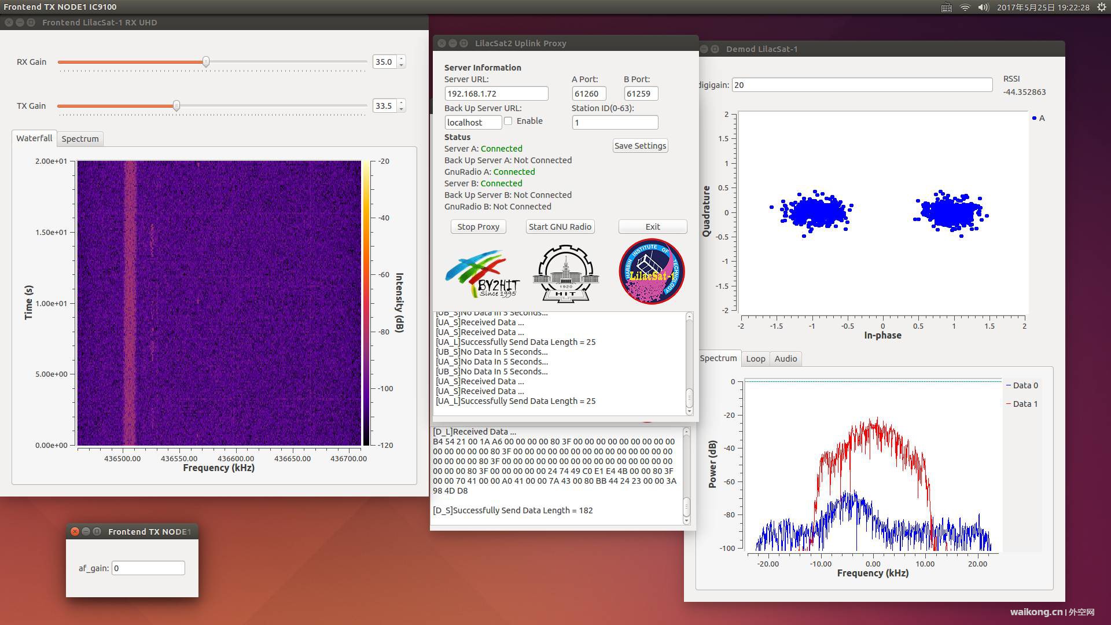Focus the af_gain input field

click(148, 568)
